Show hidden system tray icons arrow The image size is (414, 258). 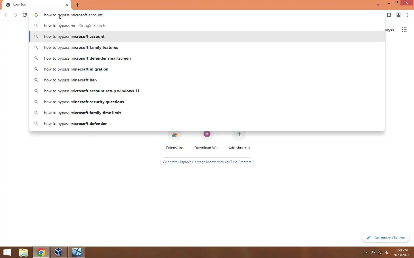tap(366, 253)
